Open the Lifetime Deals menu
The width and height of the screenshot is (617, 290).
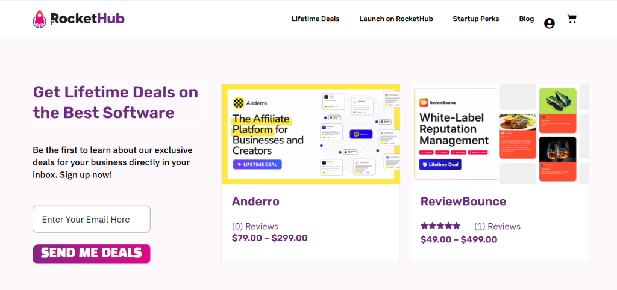pos(315,19)
